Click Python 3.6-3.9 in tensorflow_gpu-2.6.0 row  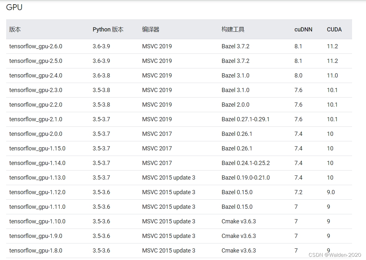[101, 46]
